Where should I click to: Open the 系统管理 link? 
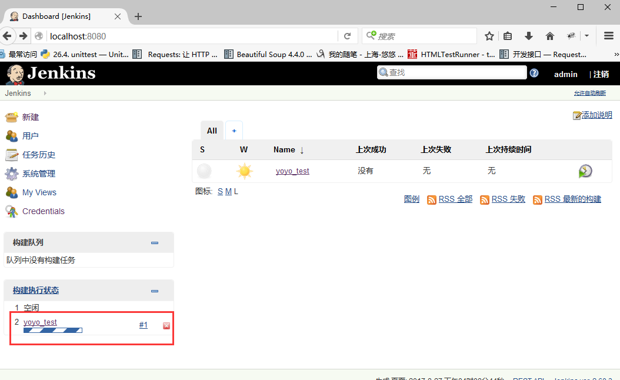pyautogui.click(x=39, y=174)
